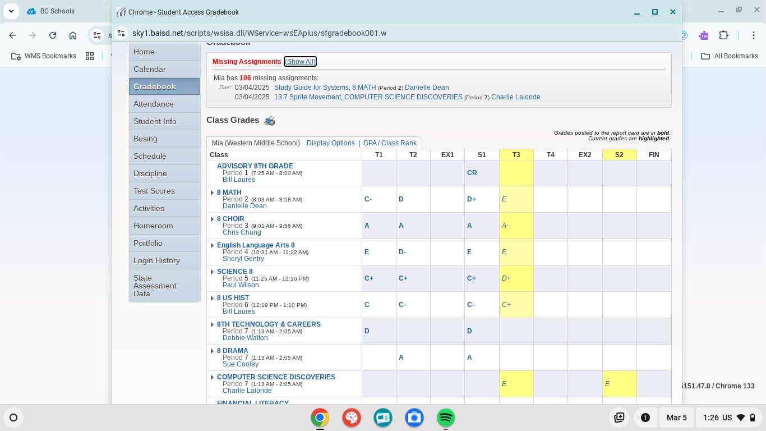
Task: Expand the 8 CHOIR class details
Action: click(x=212, y=219)
